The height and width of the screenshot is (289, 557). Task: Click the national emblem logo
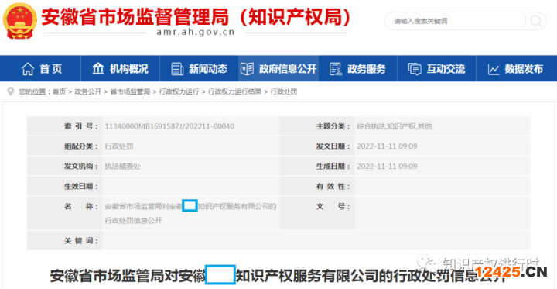coord(20,21)
